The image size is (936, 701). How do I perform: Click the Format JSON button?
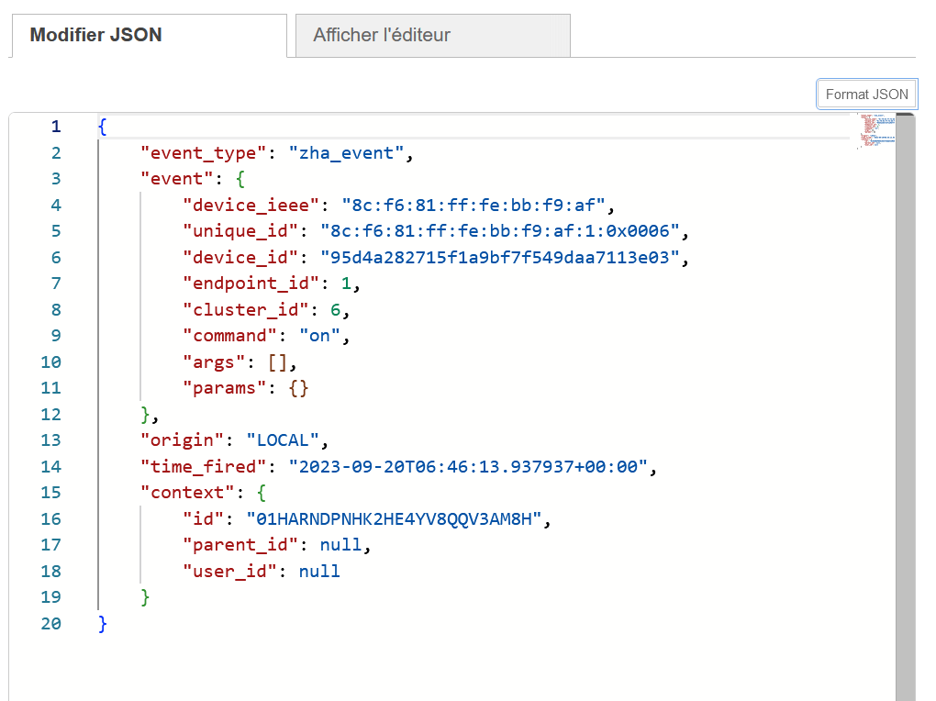(x=866, y=94)
